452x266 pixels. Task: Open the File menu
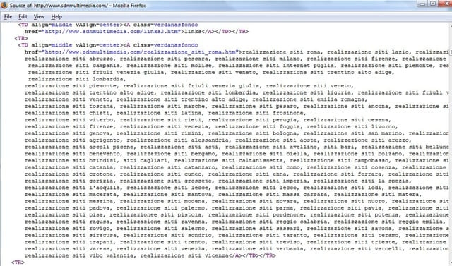click(x=8, y=17)
